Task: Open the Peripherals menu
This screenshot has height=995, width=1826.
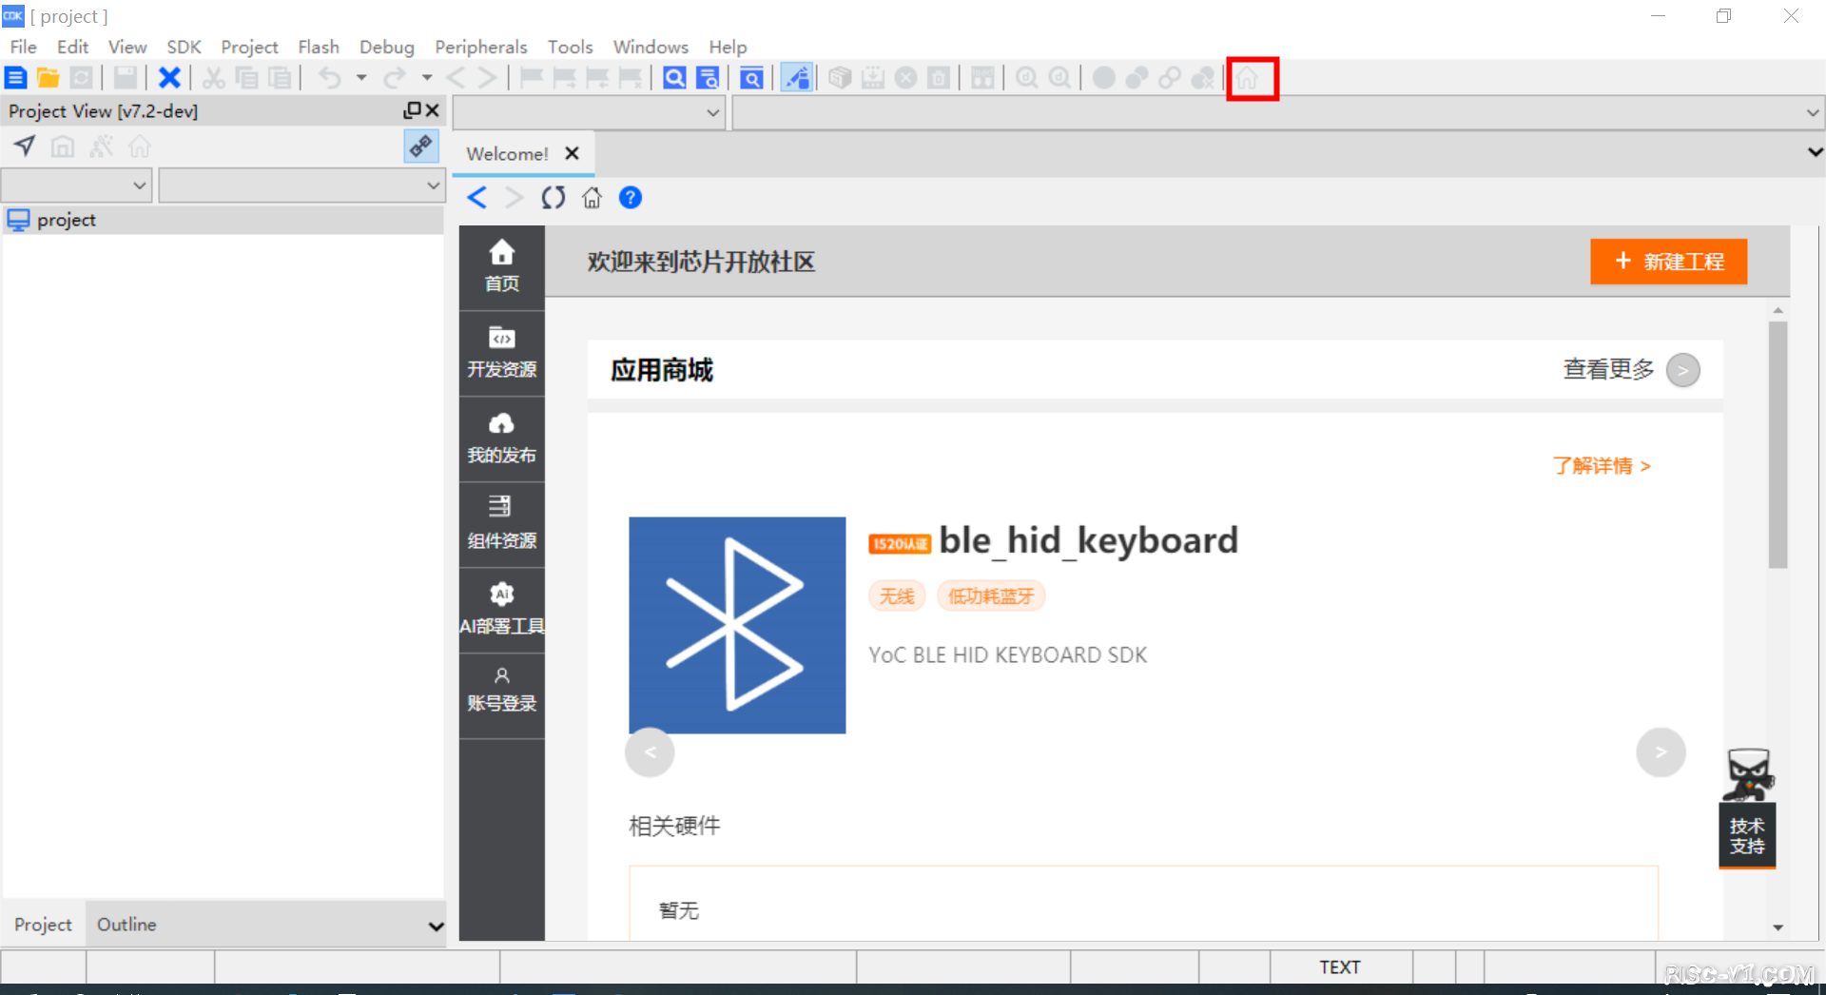Action: pyautogui.click(x=480, y=47)
